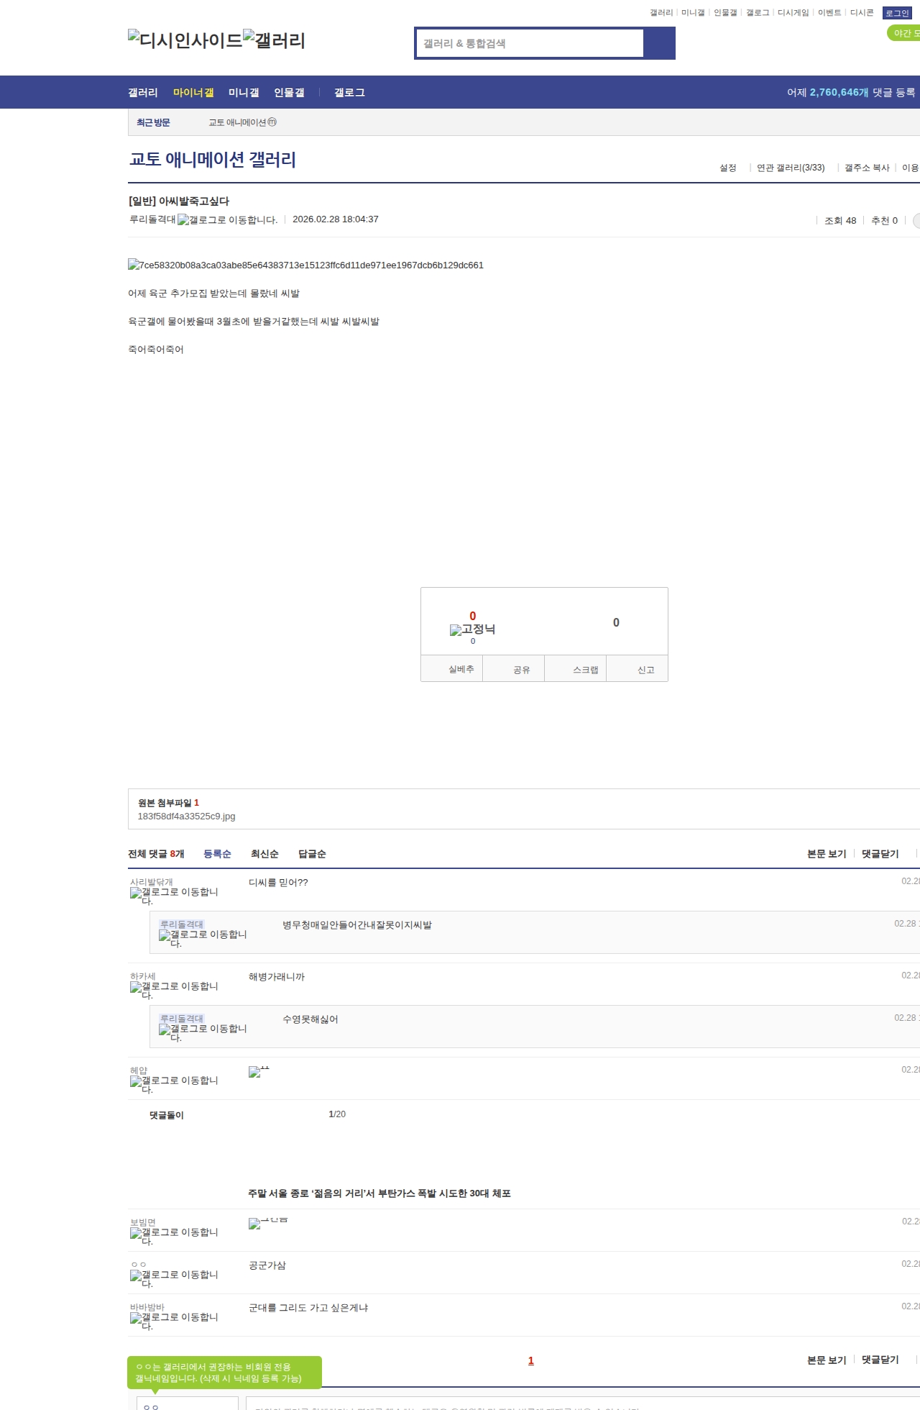
Task: Open gallog icon of 수영못해싫어 reply
Action: pos(203,1033)
